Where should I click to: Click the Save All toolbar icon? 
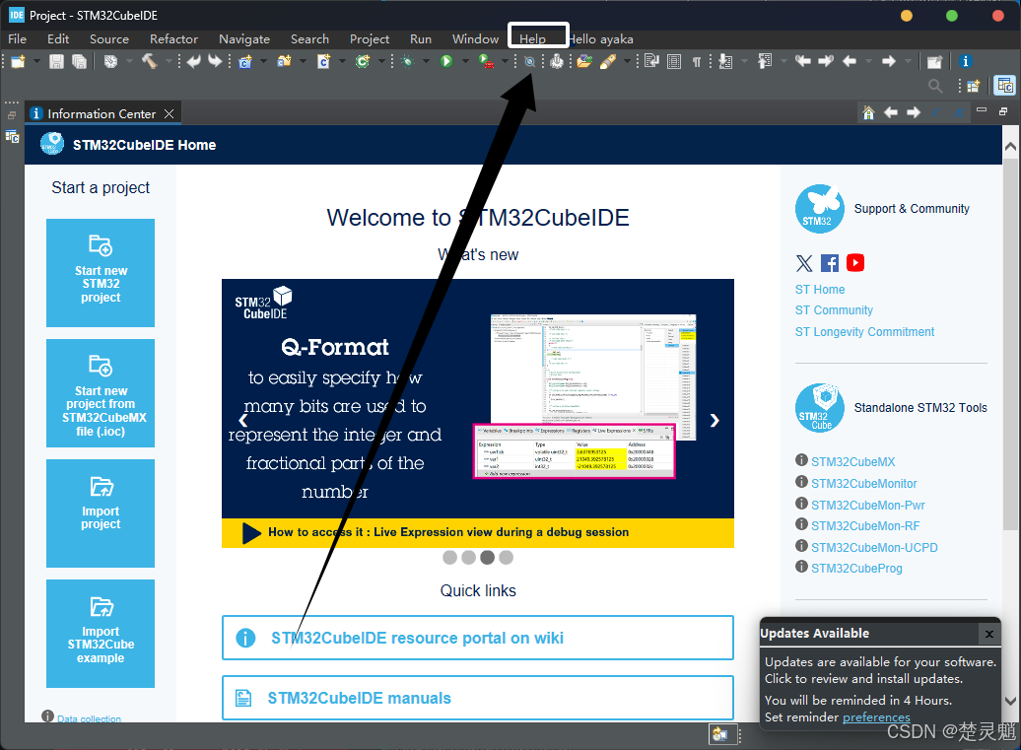click(x=79, y=61)
